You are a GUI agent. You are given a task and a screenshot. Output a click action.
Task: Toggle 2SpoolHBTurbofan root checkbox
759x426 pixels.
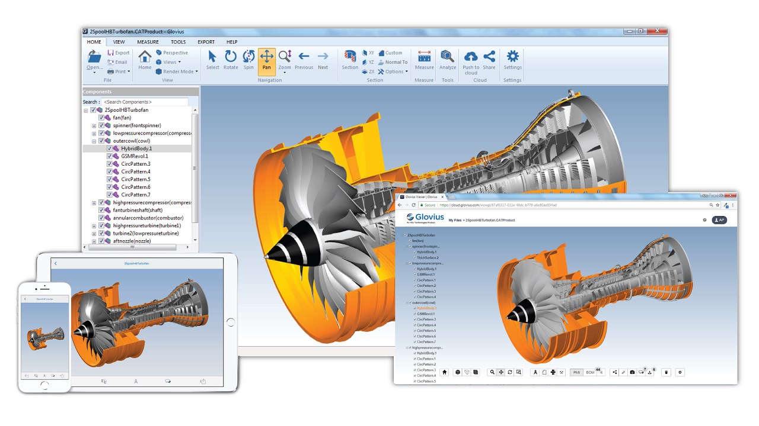pyautogui.click(x=93, y=110)
